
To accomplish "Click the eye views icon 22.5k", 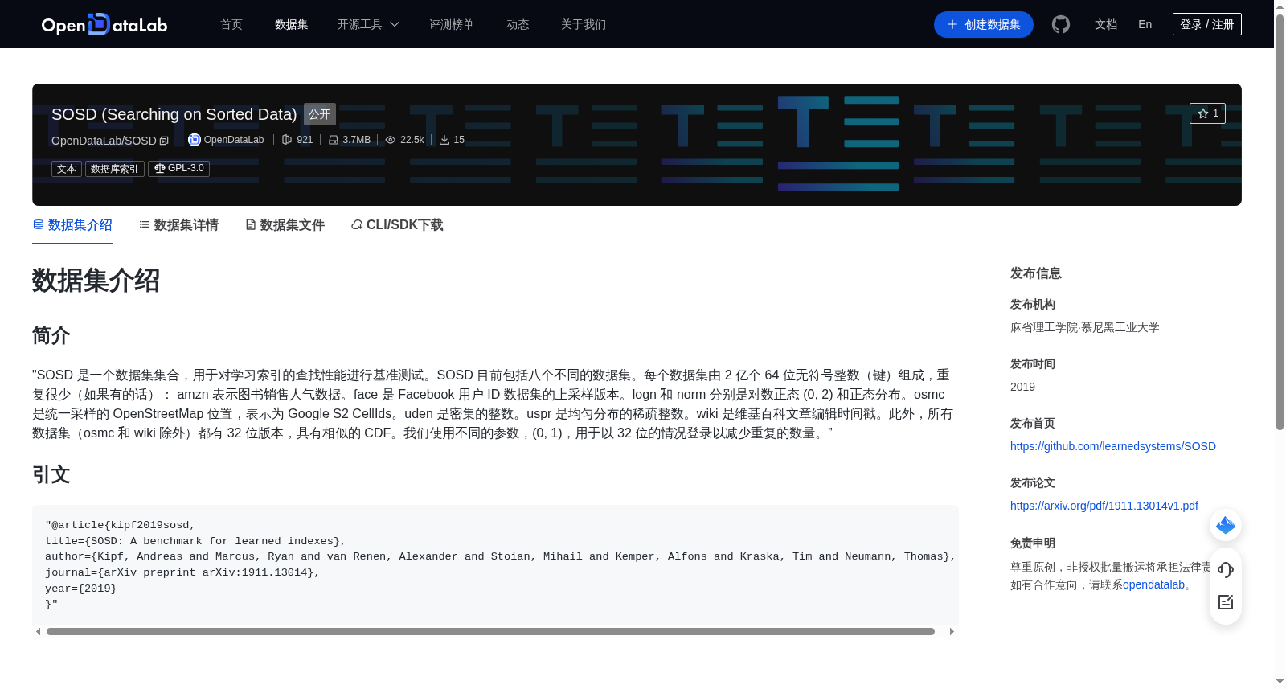I will 391,140.
